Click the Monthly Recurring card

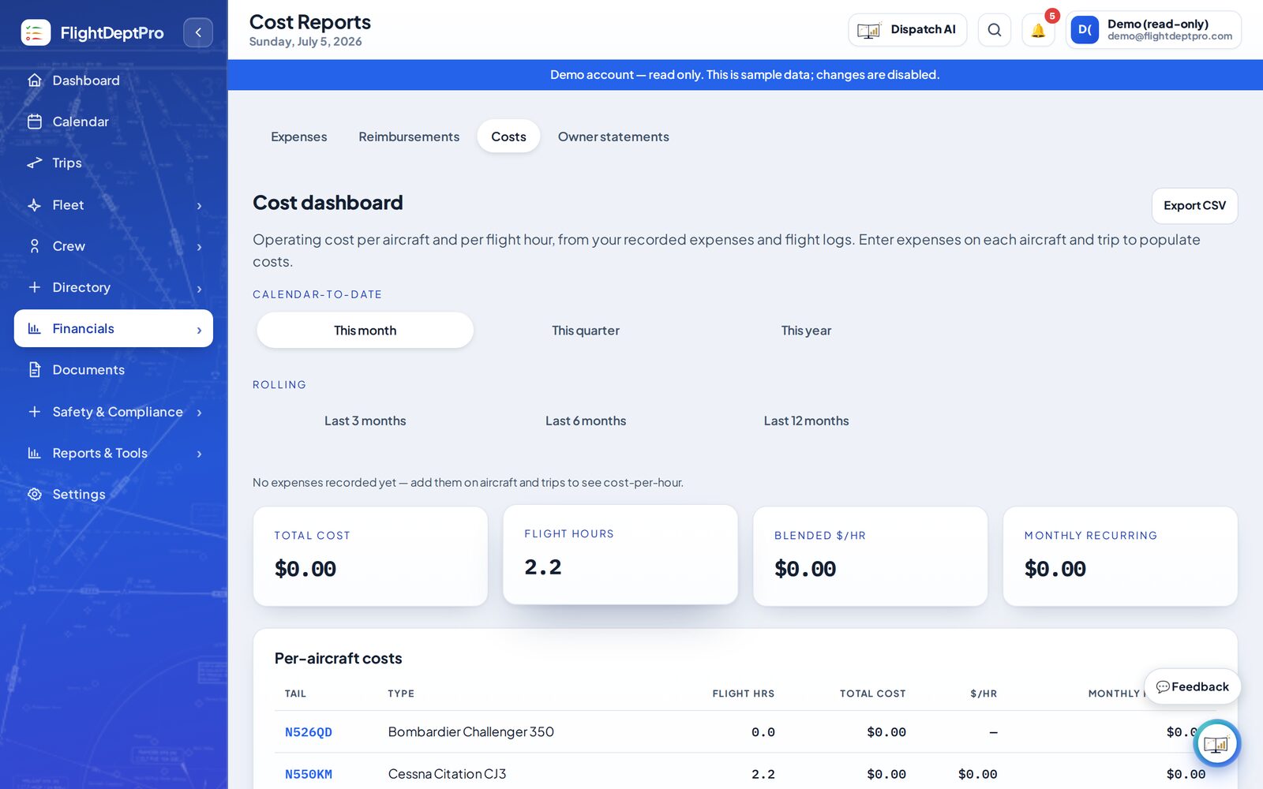pyautogui.click(x=1120, y=556)
